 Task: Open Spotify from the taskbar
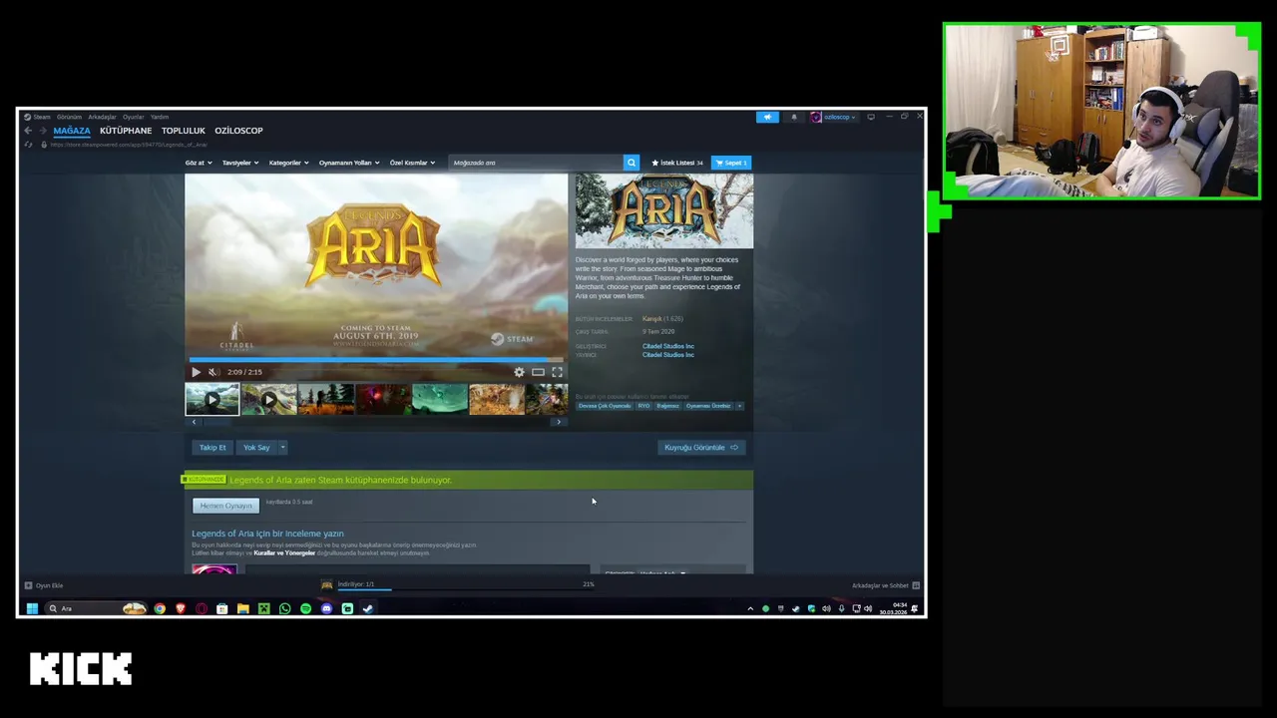(305, 608)
